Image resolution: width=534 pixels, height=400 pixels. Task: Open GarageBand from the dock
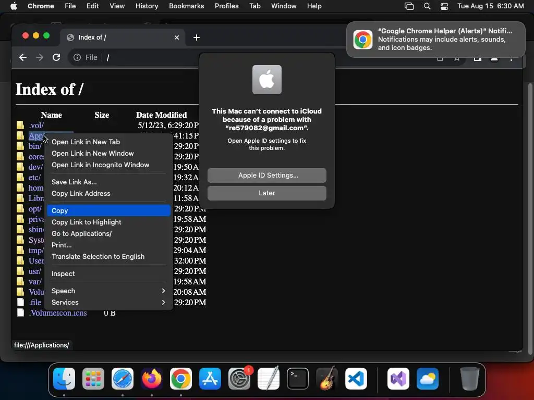(327, 379)
